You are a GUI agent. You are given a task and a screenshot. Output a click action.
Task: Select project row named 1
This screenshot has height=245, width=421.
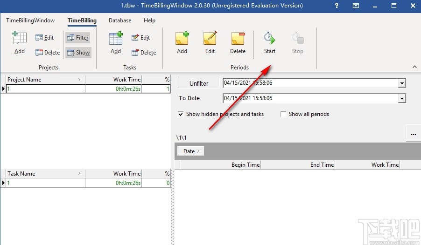pos(45,88)
